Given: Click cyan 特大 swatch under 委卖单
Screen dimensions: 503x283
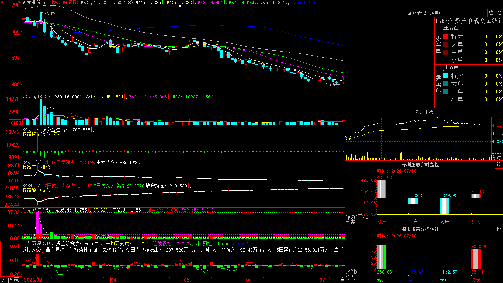Looking at the screenshot, I should click(445, 76).
